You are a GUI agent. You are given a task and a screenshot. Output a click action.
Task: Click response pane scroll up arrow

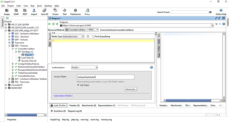[x=224, y=34]
